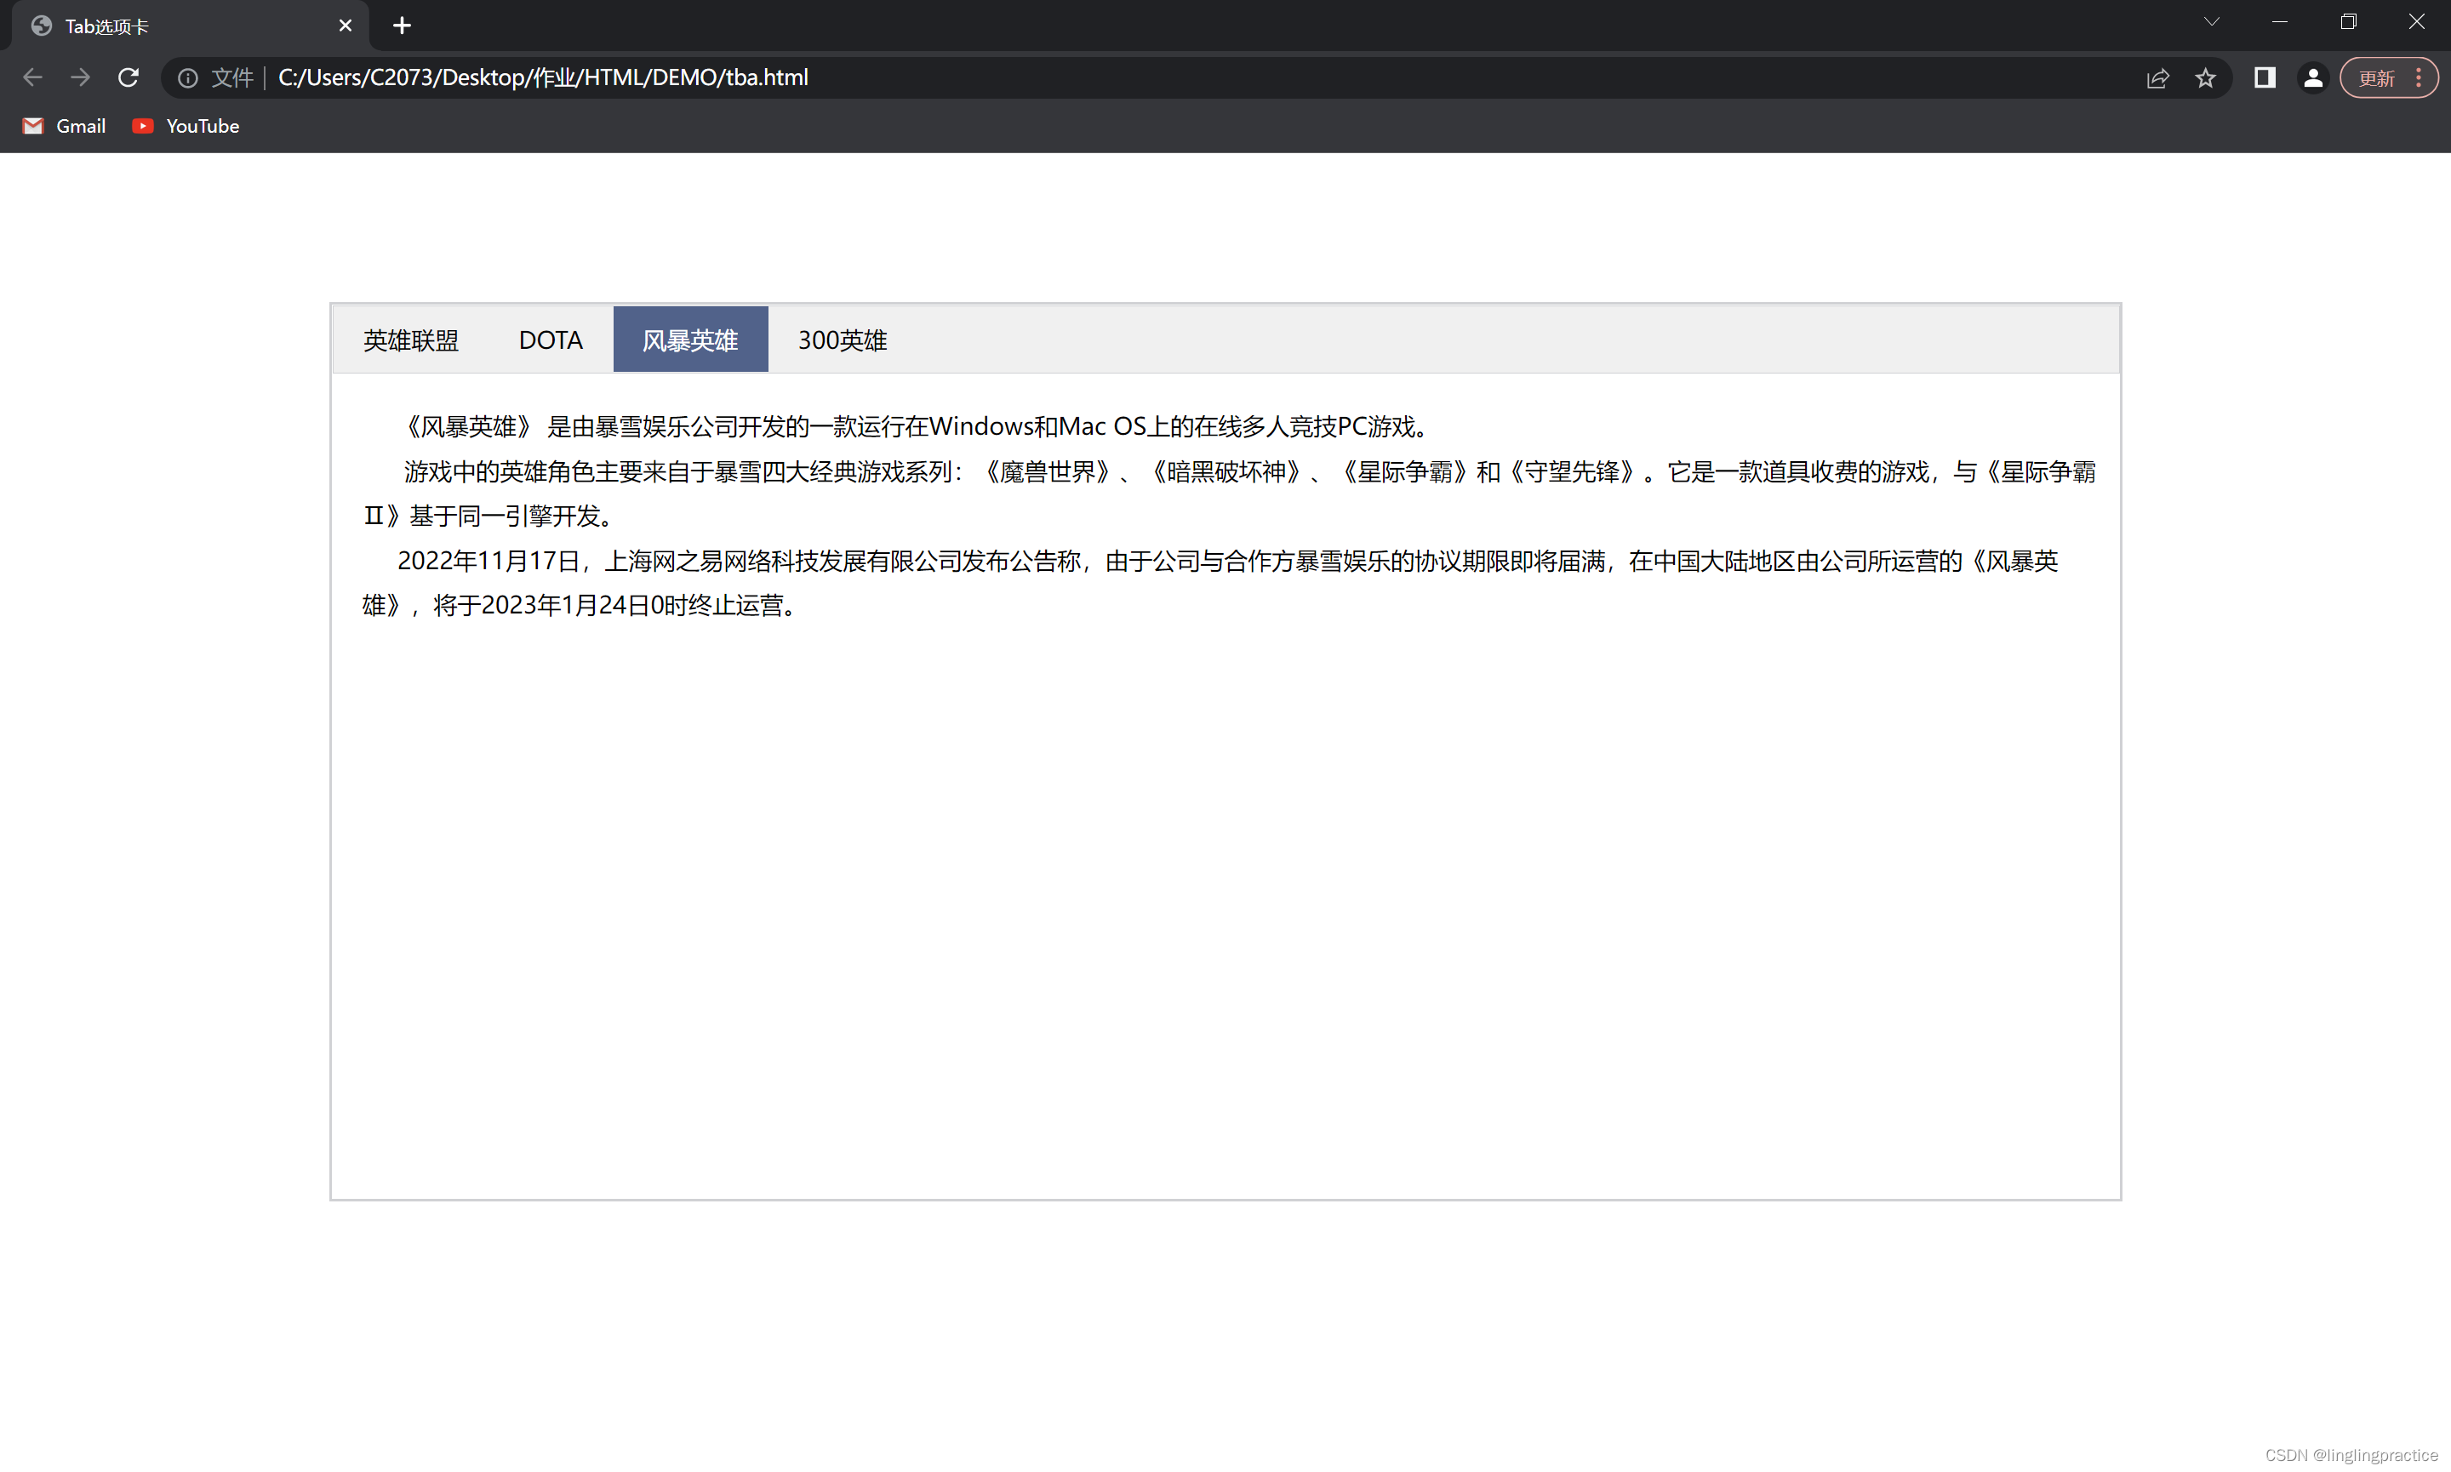The height and width of the screenshot is (1472, 2451).
Task: Open the three-dot browser menu
Action: point(2420,77)
